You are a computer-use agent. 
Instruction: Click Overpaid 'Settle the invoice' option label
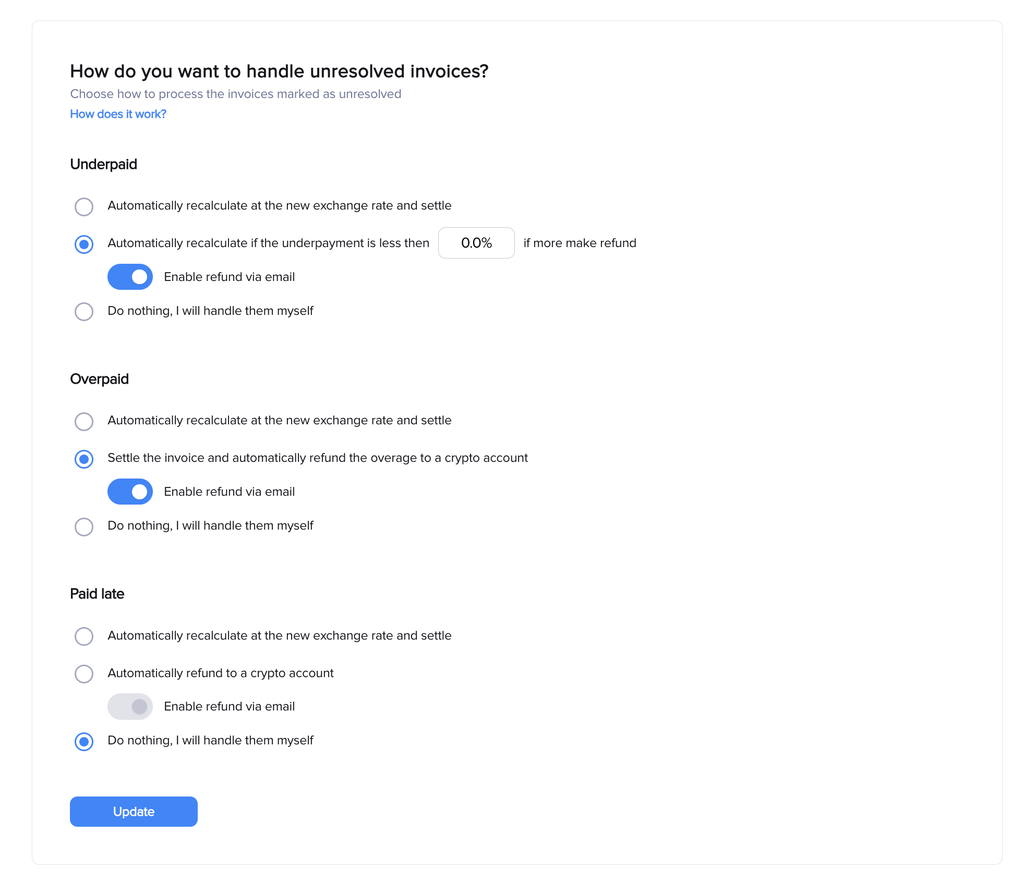point(317,458)
